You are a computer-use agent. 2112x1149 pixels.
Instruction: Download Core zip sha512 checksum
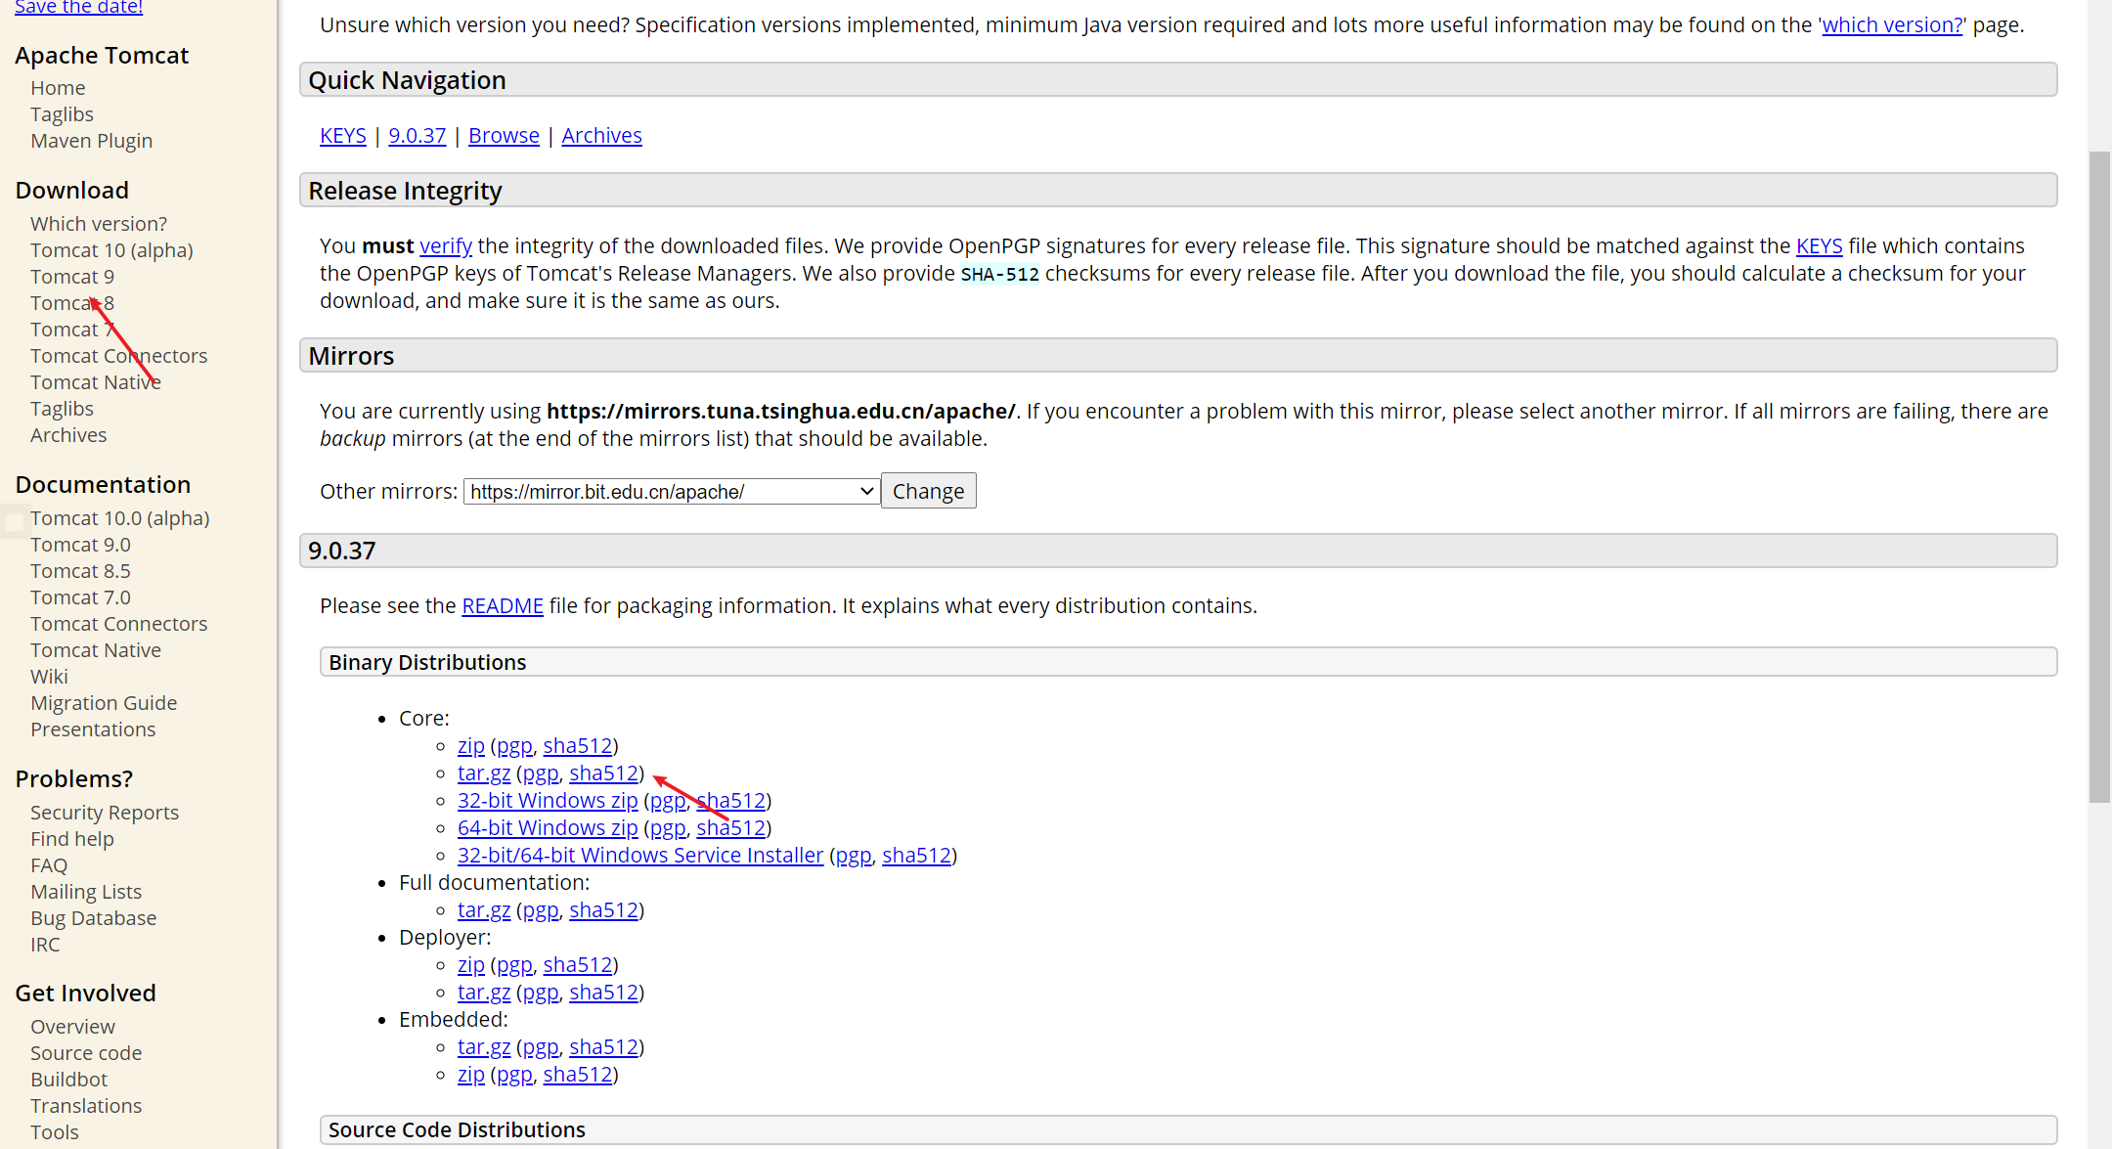pos(578,746)
